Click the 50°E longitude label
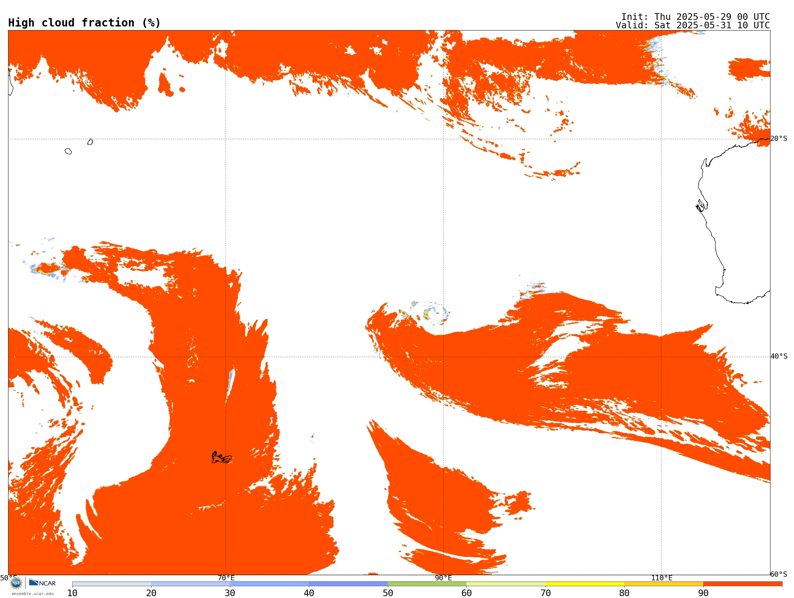This screenshot has height=598, width=794. (8, 578)
